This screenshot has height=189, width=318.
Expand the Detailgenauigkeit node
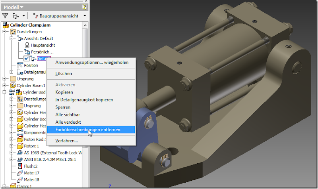click(12, 72)
